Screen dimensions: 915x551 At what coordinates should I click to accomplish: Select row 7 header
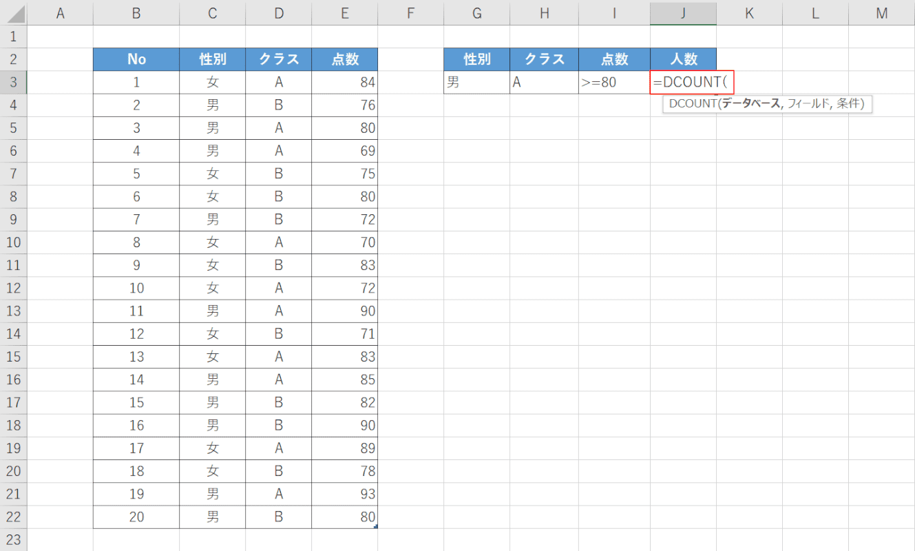pos(13,174)
